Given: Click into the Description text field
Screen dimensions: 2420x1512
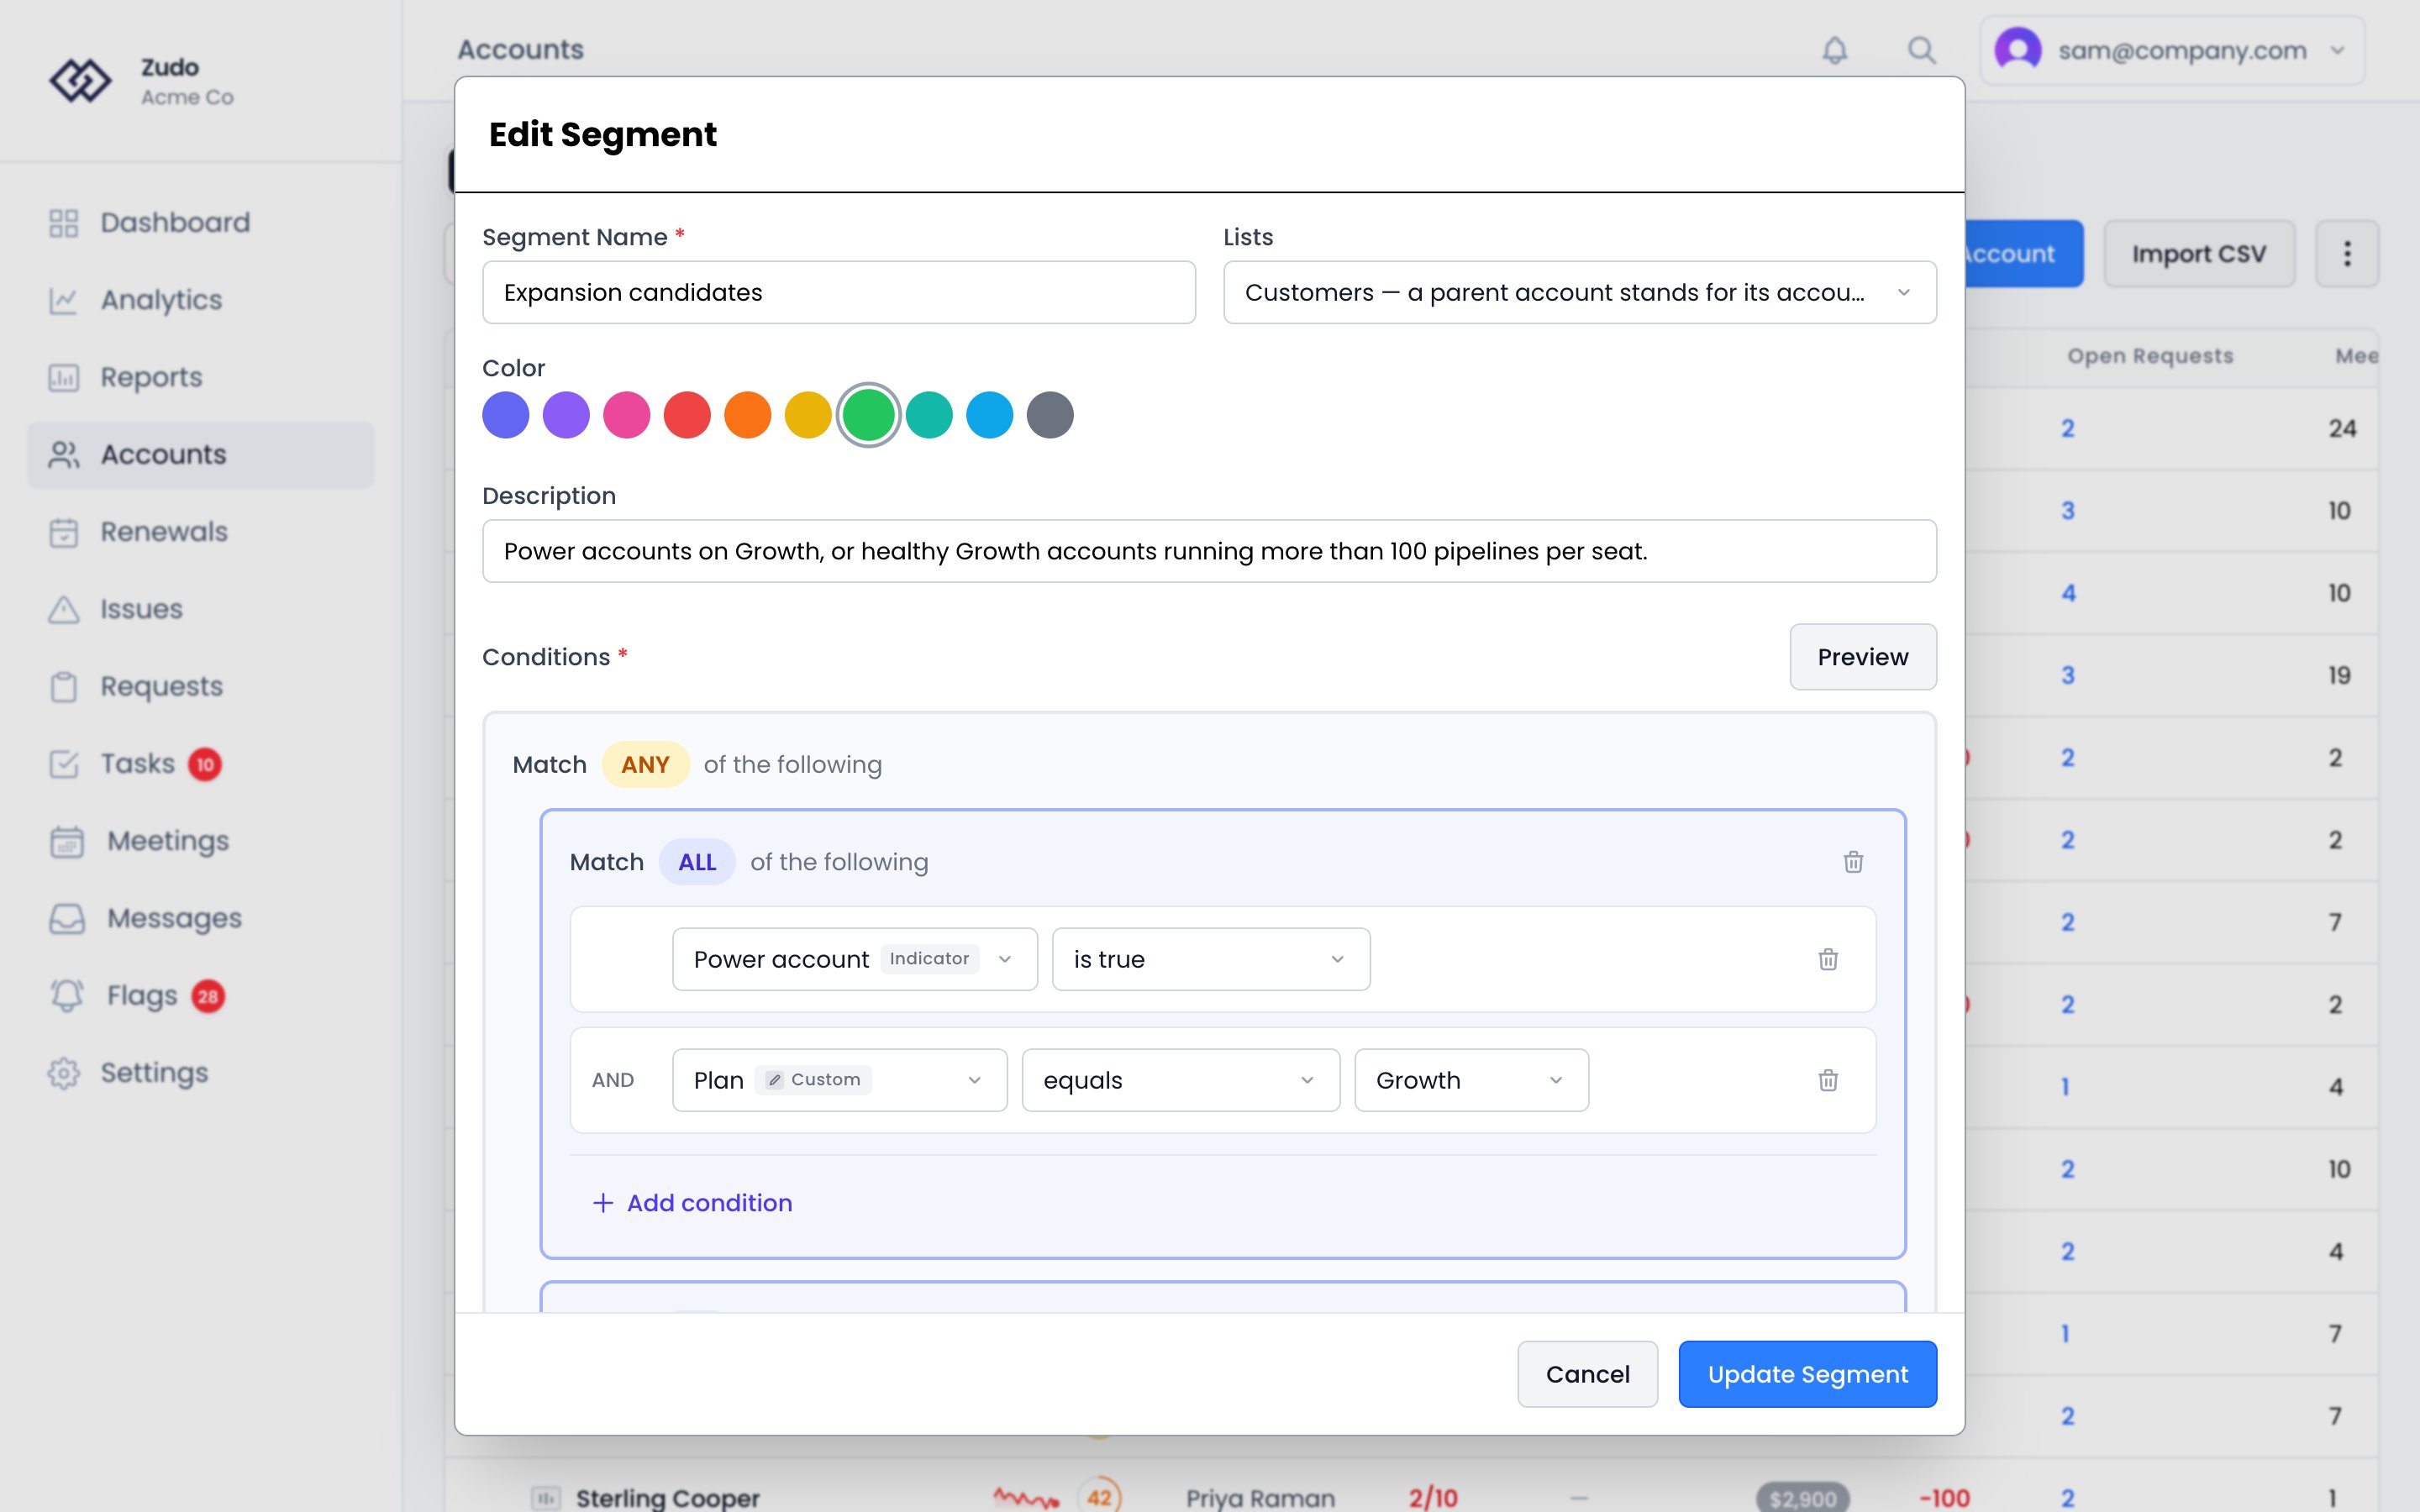Looking at the screenshot, I should pyautogui.click(x=1209, y=551).
